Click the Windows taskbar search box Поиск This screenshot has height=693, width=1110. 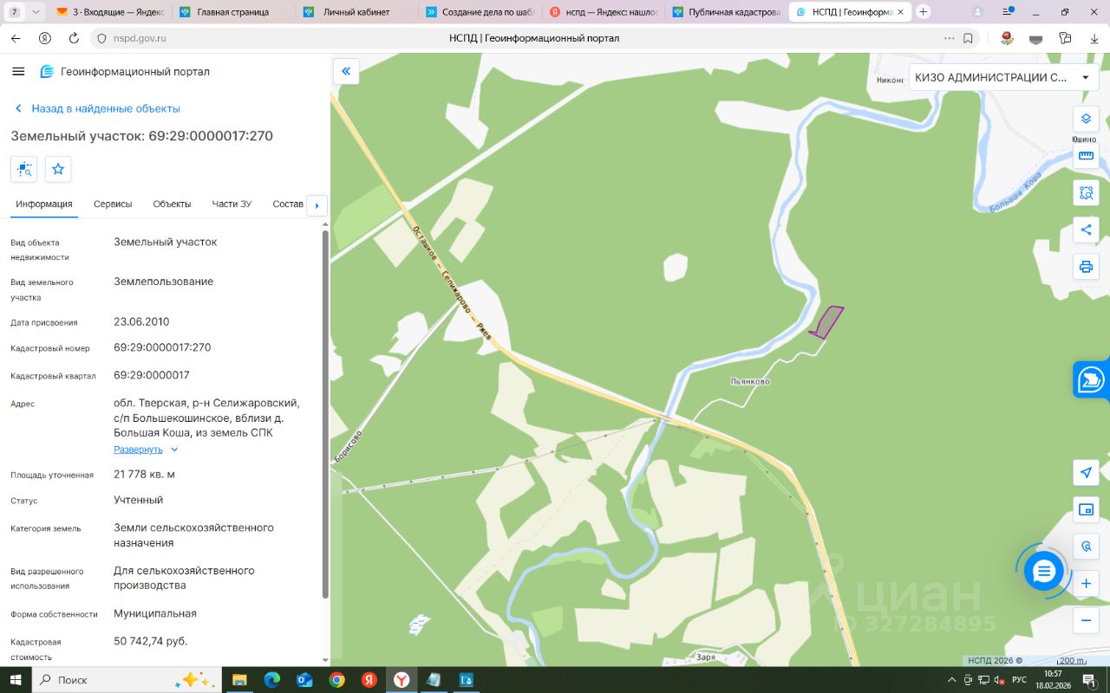127,680
